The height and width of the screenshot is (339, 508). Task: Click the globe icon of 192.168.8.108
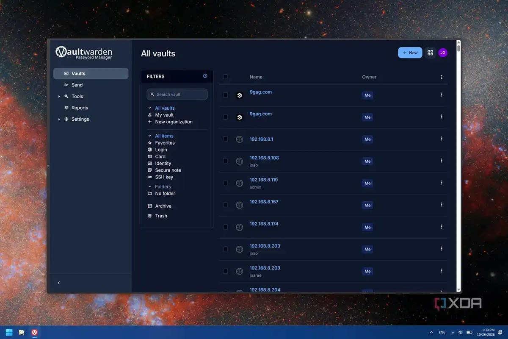pyautogui.click(x=239, y=161)
